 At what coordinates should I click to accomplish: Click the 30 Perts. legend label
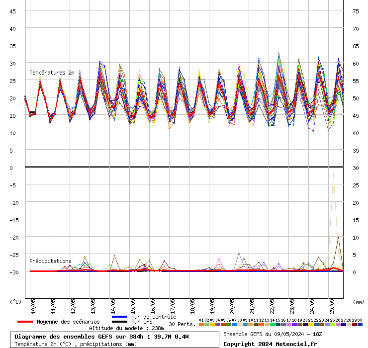182,324
